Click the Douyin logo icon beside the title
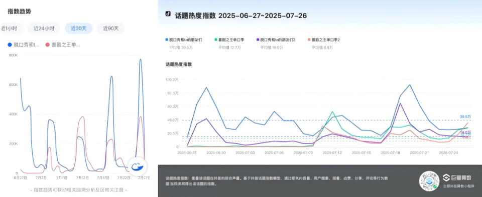The image size is (482, 197). tap(168, 13)
